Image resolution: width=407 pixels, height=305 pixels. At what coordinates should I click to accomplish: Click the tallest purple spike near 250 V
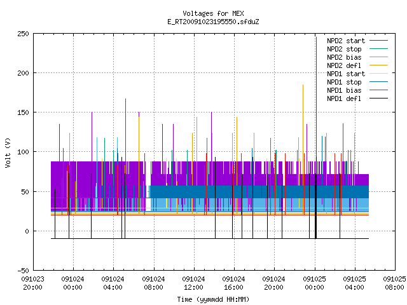[316, 98]
